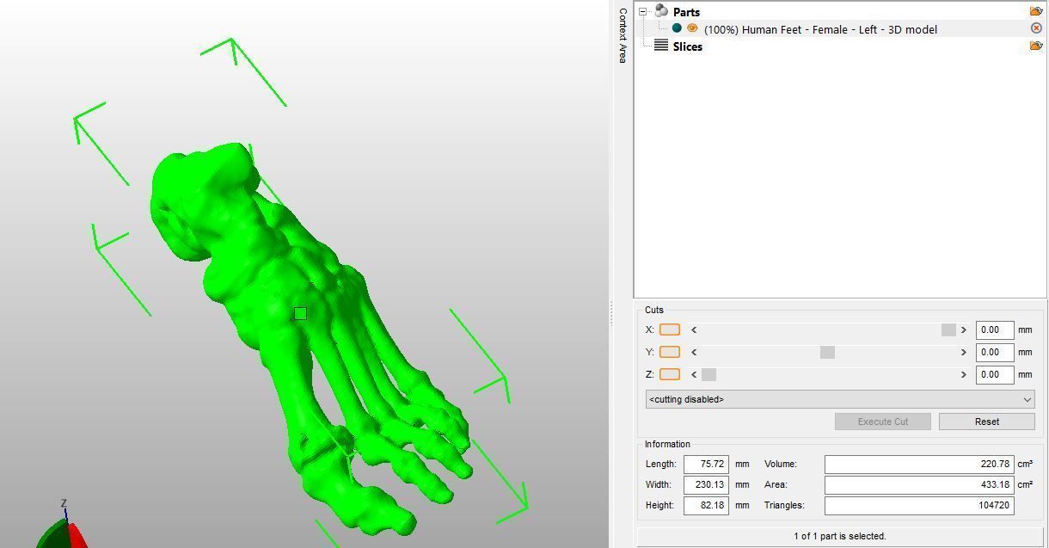Screen dimensions: 1049x548
Task: Open the cutting disabled dropdown
Action: pos(840,399)
